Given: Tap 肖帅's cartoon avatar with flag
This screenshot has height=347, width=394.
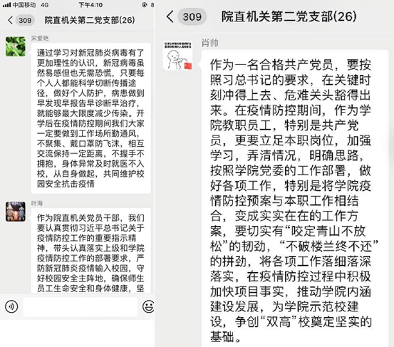Looking at the screenshot, I should (178, 56).
